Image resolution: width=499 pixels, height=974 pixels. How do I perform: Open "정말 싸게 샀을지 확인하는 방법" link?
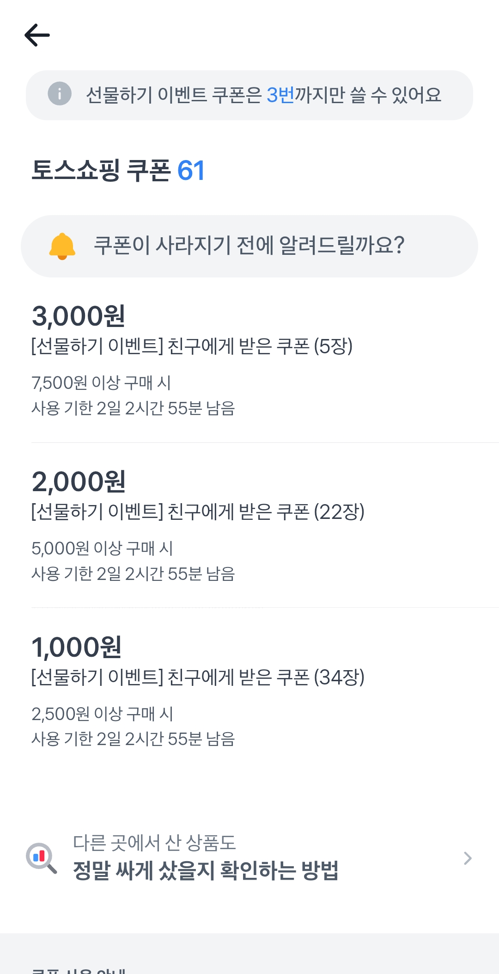click(206, 870)
